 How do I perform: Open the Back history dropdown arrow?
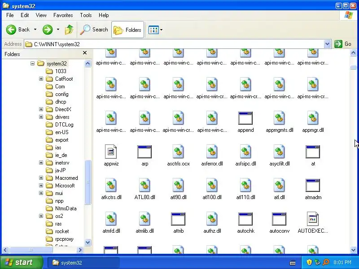tap(35, 30)
